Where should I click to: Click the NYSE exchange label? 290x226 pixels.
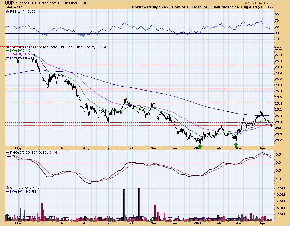83,3
